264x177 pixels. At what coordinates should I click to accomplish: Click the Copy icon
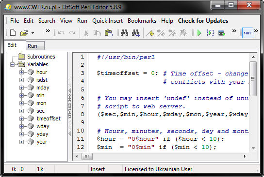click(97, 33)
